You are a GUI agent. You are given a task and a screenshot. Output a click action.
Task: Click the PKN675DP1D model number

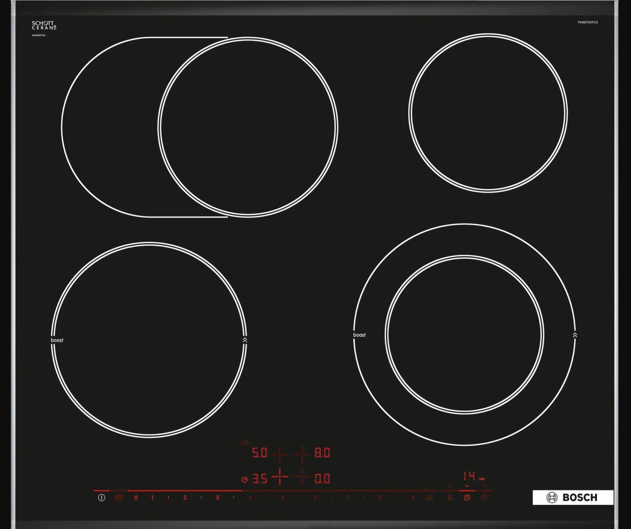tap(588, 22)
